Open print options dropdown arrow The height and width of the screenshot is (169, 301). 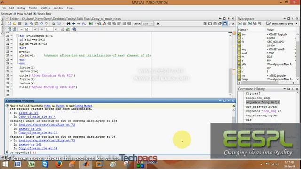(63, 24)
